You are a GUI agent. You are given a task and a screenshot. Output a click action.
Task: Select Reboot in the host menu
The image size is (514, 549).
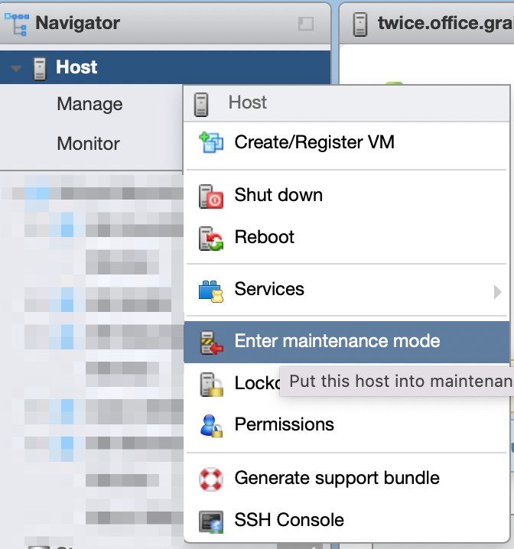click(x=346, y=237)
